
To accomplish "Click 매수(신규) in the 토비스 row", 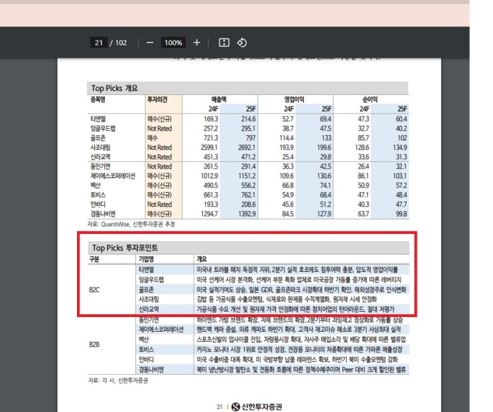I will pyautogui.click(x=159, y=195).
